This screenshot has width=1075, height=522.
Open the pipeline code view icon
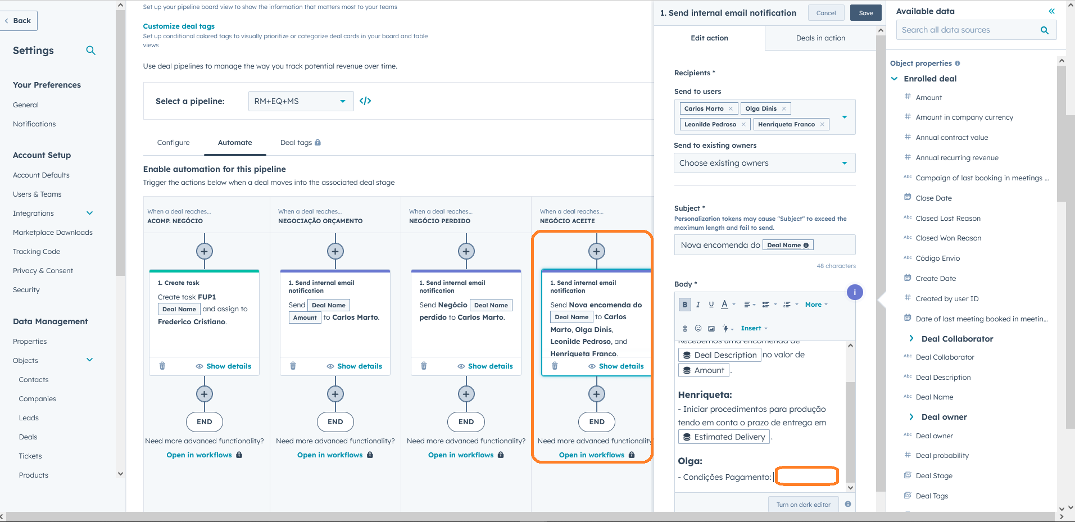(366, 101)
